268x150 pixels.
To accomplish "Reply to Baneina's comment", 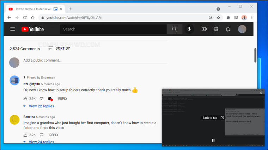I will (54, 135).
